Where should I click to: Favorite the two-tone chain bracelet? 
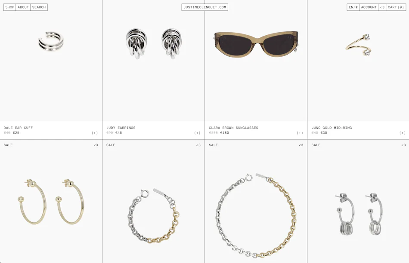click(x=198, y=145)
